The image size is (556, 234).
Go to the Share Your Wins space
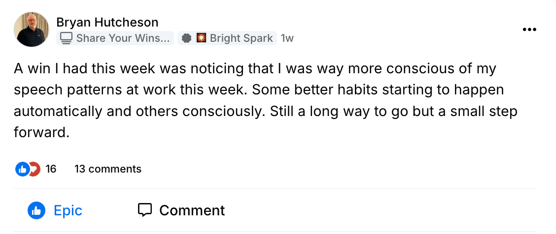pos(124,38)
